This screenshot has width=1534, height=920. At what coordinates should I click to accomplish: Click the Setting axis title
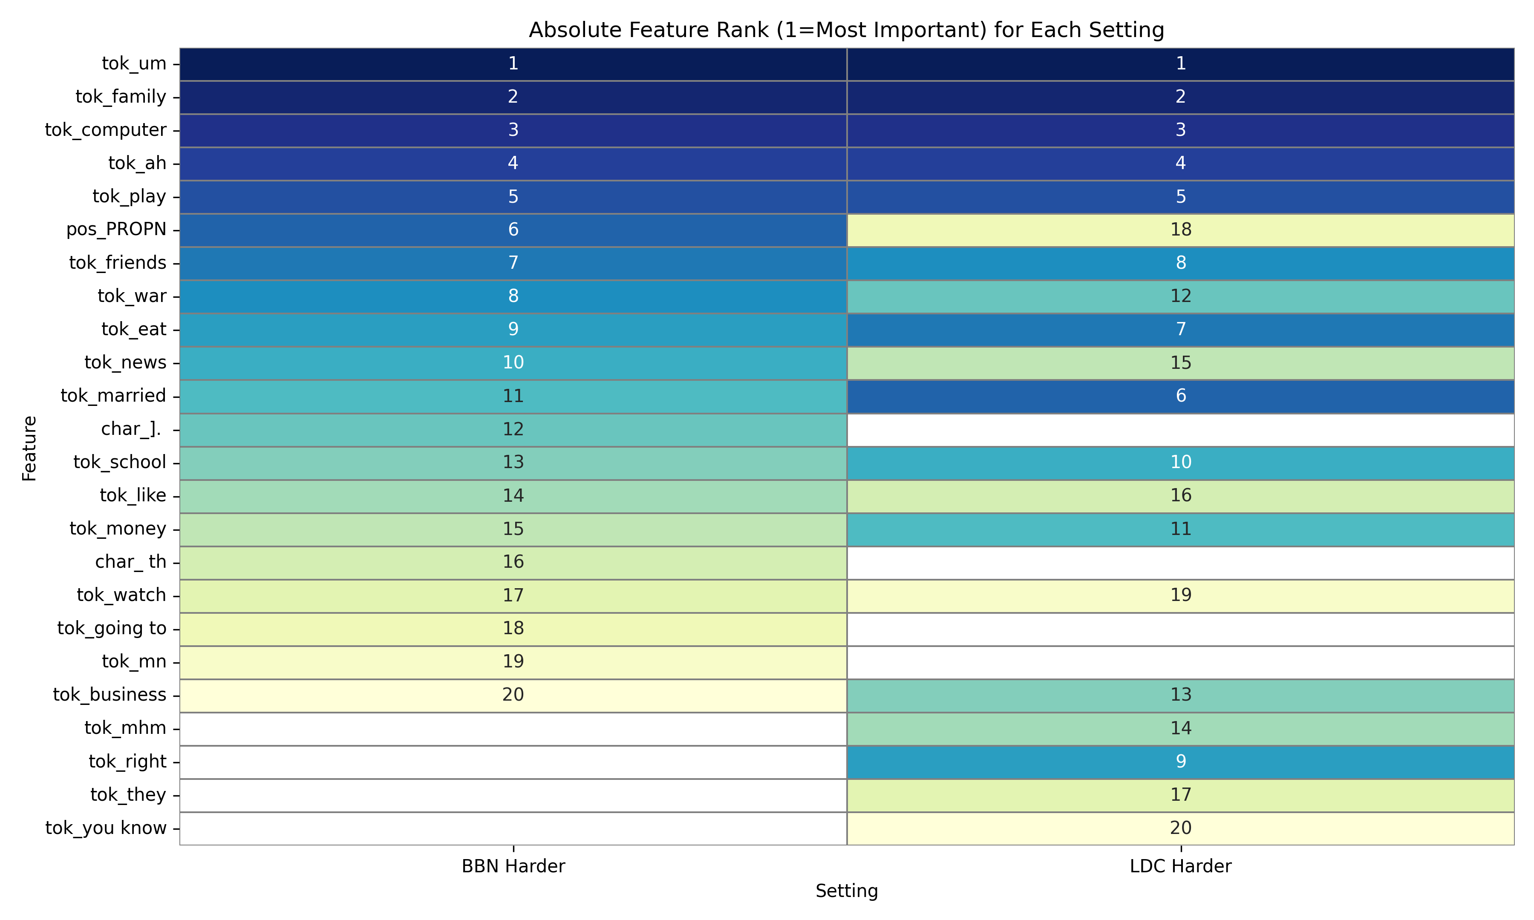(x=846, y=891)
